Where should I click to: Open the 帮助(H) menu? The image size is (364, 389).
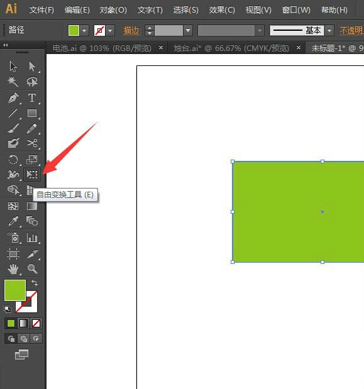click(x=334, y=10)
